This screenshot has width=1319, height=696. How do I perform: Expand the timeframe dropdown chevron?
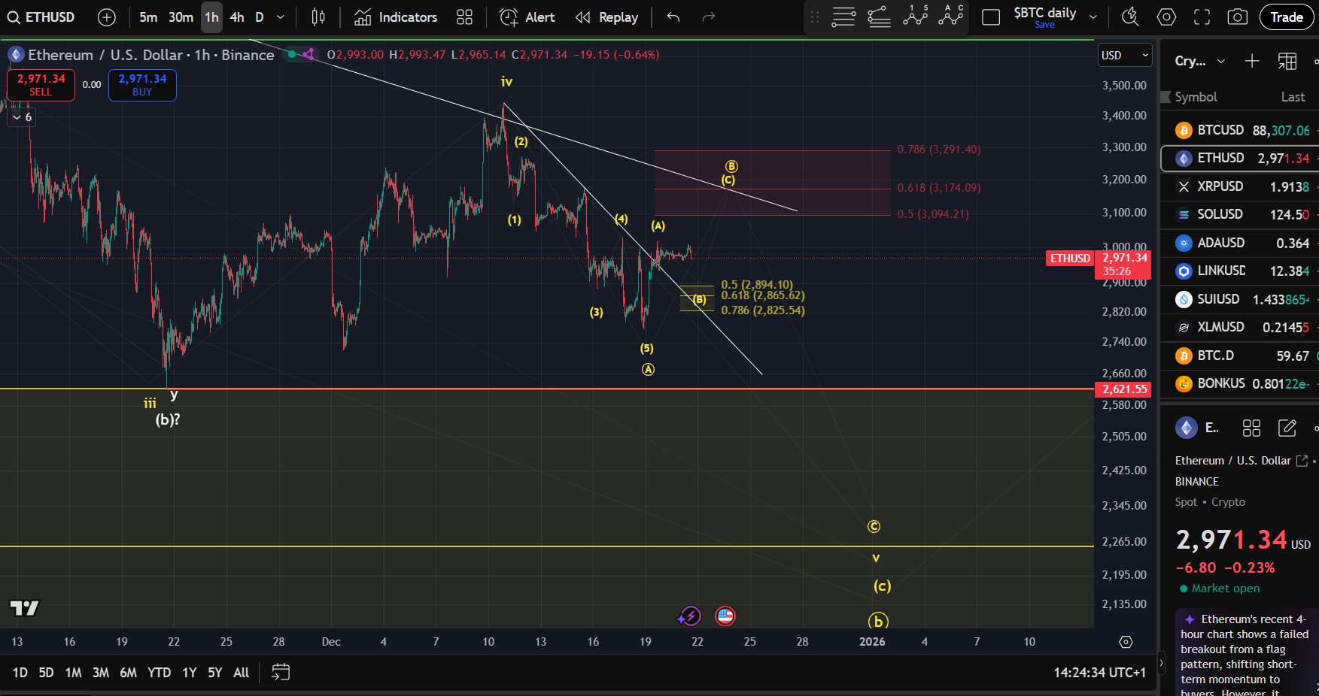pos(281,17)
